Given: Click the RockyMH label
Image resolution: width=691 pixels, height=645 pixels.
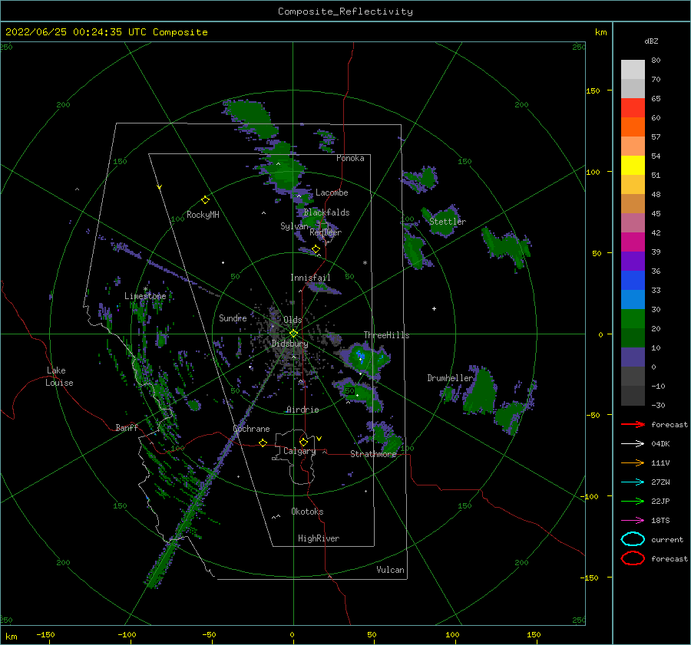Looking at the screenshot, I should 203,215.
